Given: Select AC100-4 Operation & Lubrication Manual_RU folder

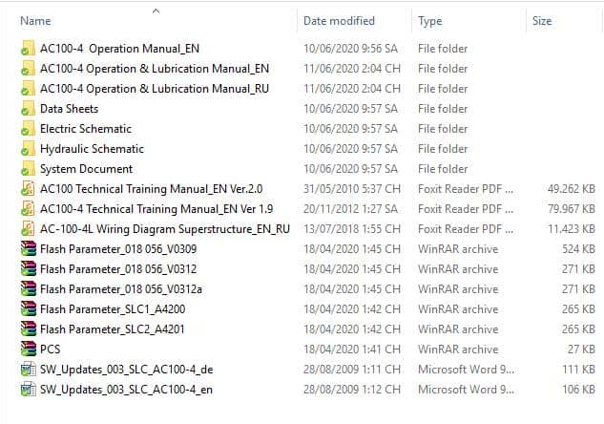Looking at the screenshot, I should (155, 89).
